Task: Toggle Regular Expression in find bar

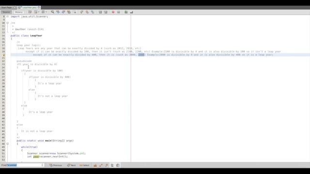Action: coord(107,165)
